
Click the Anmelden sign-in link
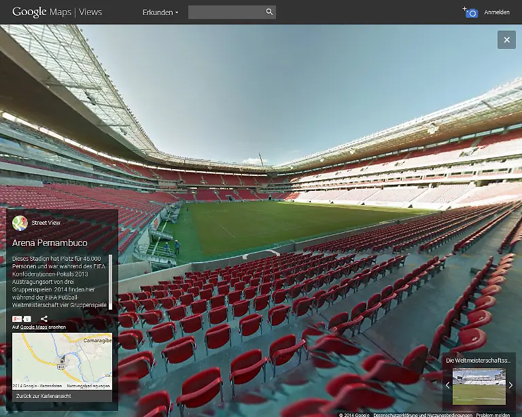pyautogui.click(x=497, y=12)
